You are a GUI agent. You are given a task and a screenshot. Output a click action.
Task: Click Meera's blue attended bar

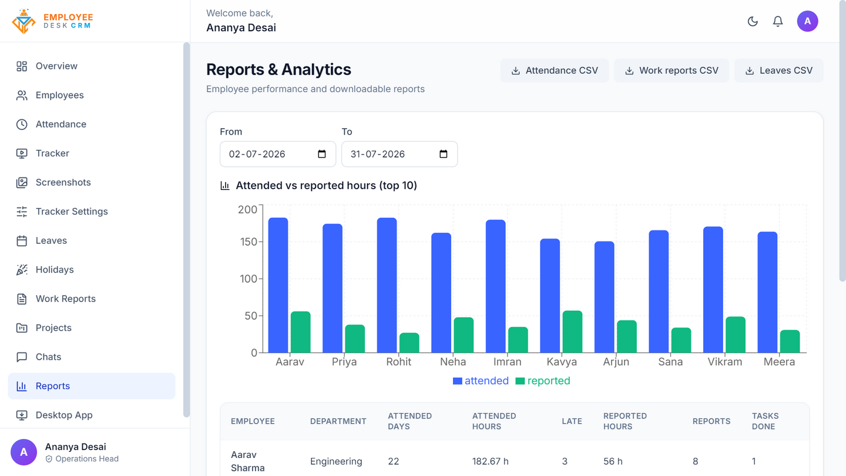[x=767, y=292]
